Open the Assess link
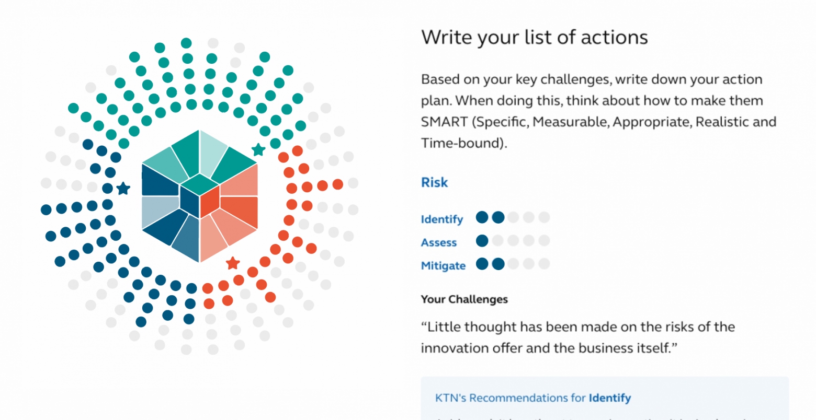 coord(439,242)
